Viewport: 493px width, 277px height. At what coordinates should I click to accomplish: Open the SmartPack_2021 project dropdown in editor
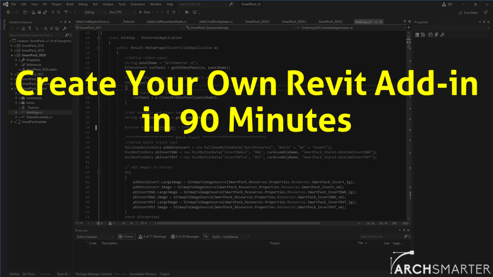[129, 27]
